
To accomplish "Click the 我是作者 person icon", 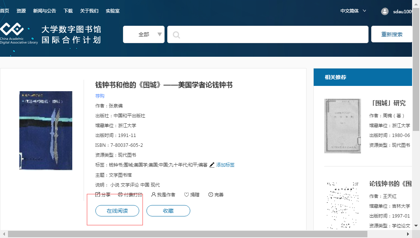I will tap(153, 194).
